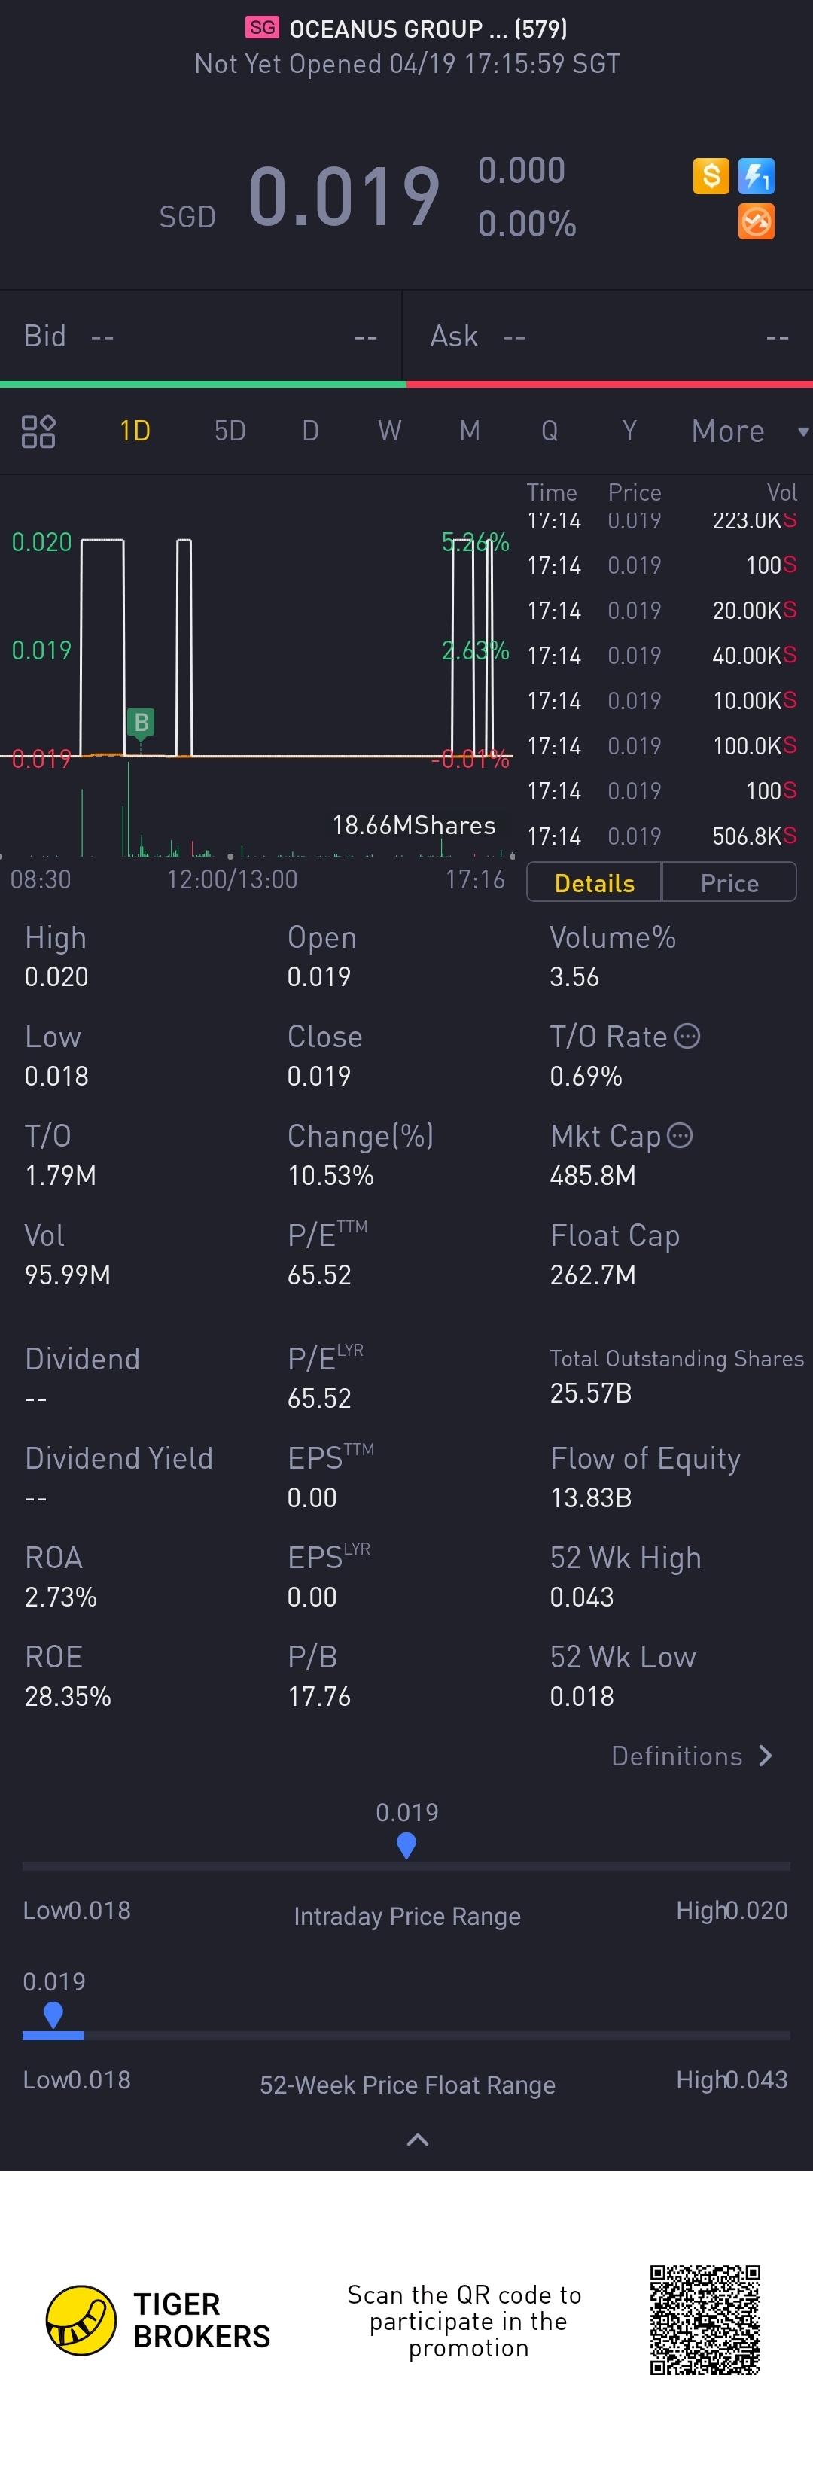The width and height of the screenshot is (813, 2470).
Task: Switch to Details view toggle
Action: pyautogui.click(x=595, y=883)
